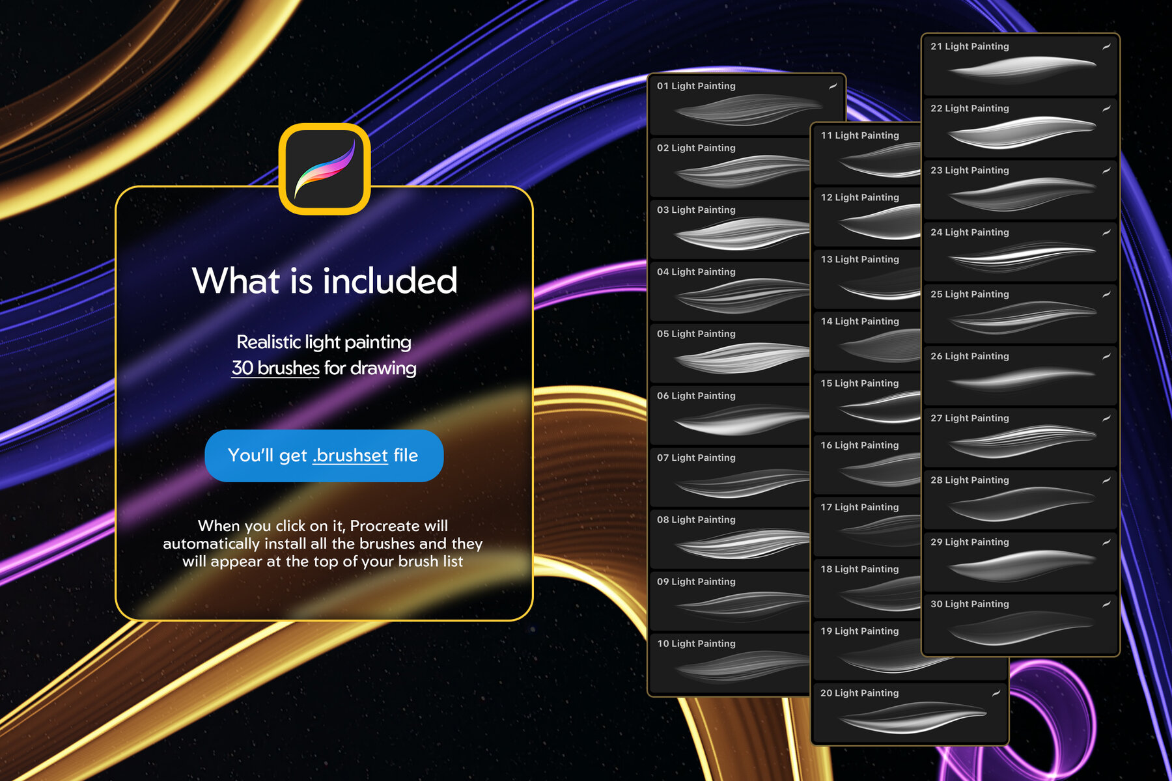1172x781 pixels.
Task: Click brush icon on 01 Light Painting row
Action: (x=833, y=86)
